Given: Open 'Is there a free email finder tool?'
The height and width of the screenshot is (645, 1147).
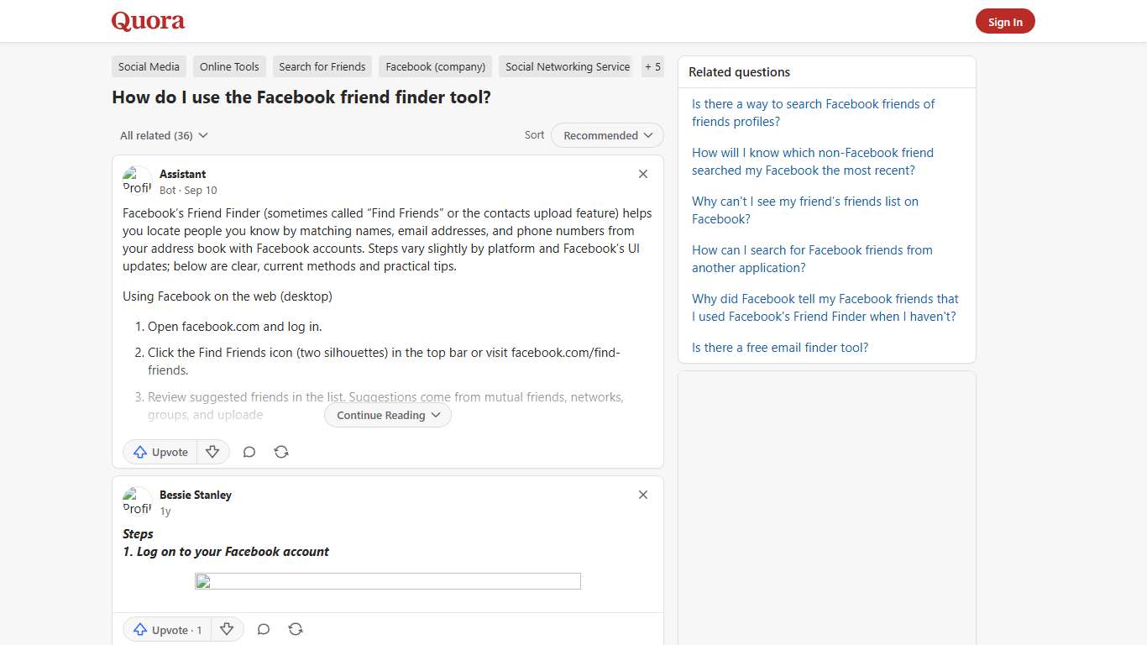Looking at the screenshot, I should pyautogui.click(x=779, y=347).
